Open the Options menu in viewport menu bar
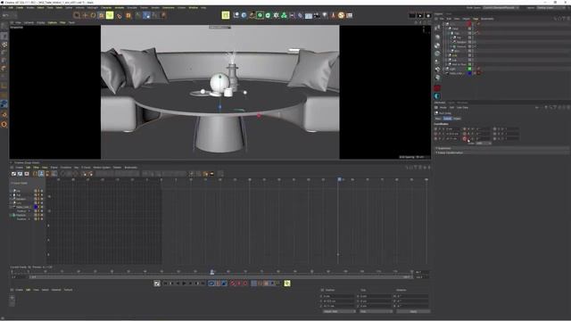 click(x=52, y=22)
